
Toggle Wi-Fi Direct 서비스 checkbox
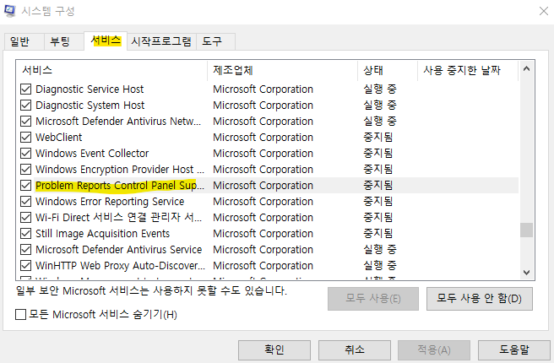click(x=26, y=218)
